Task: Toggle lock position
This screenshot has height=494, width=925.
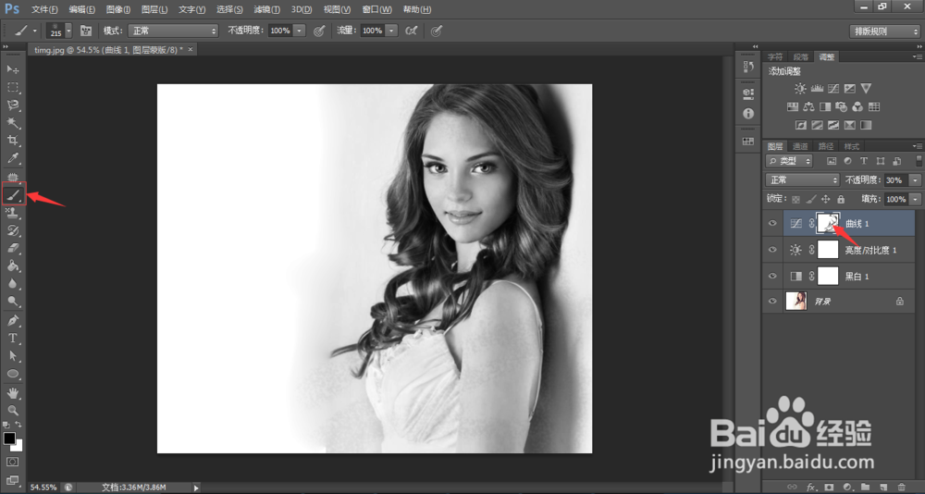Action: pyautogui.click(x=826, y=200)
